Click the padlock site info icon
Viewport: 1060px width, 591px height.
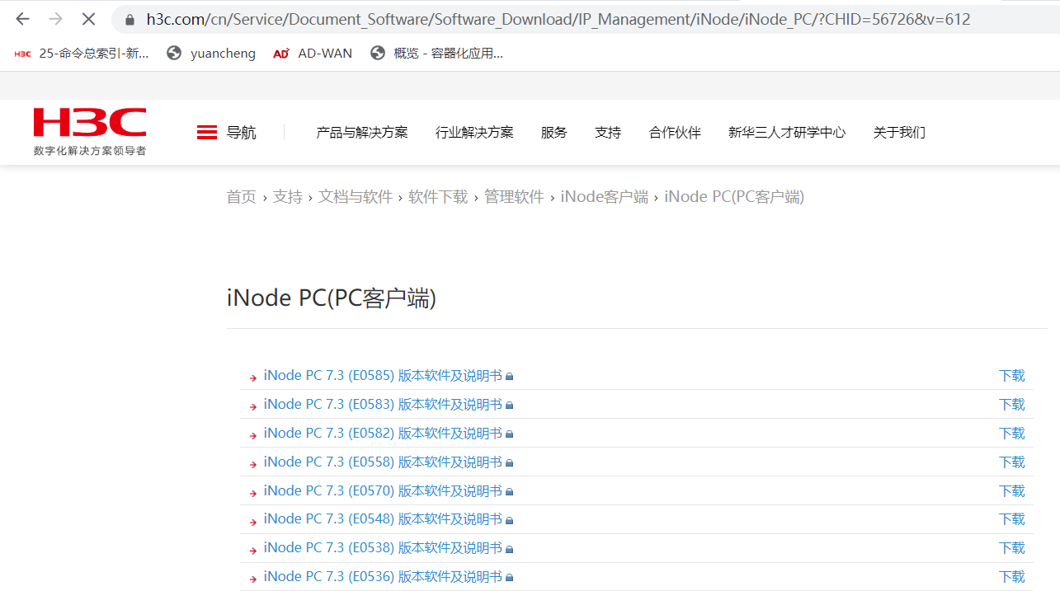coord(129,19)
